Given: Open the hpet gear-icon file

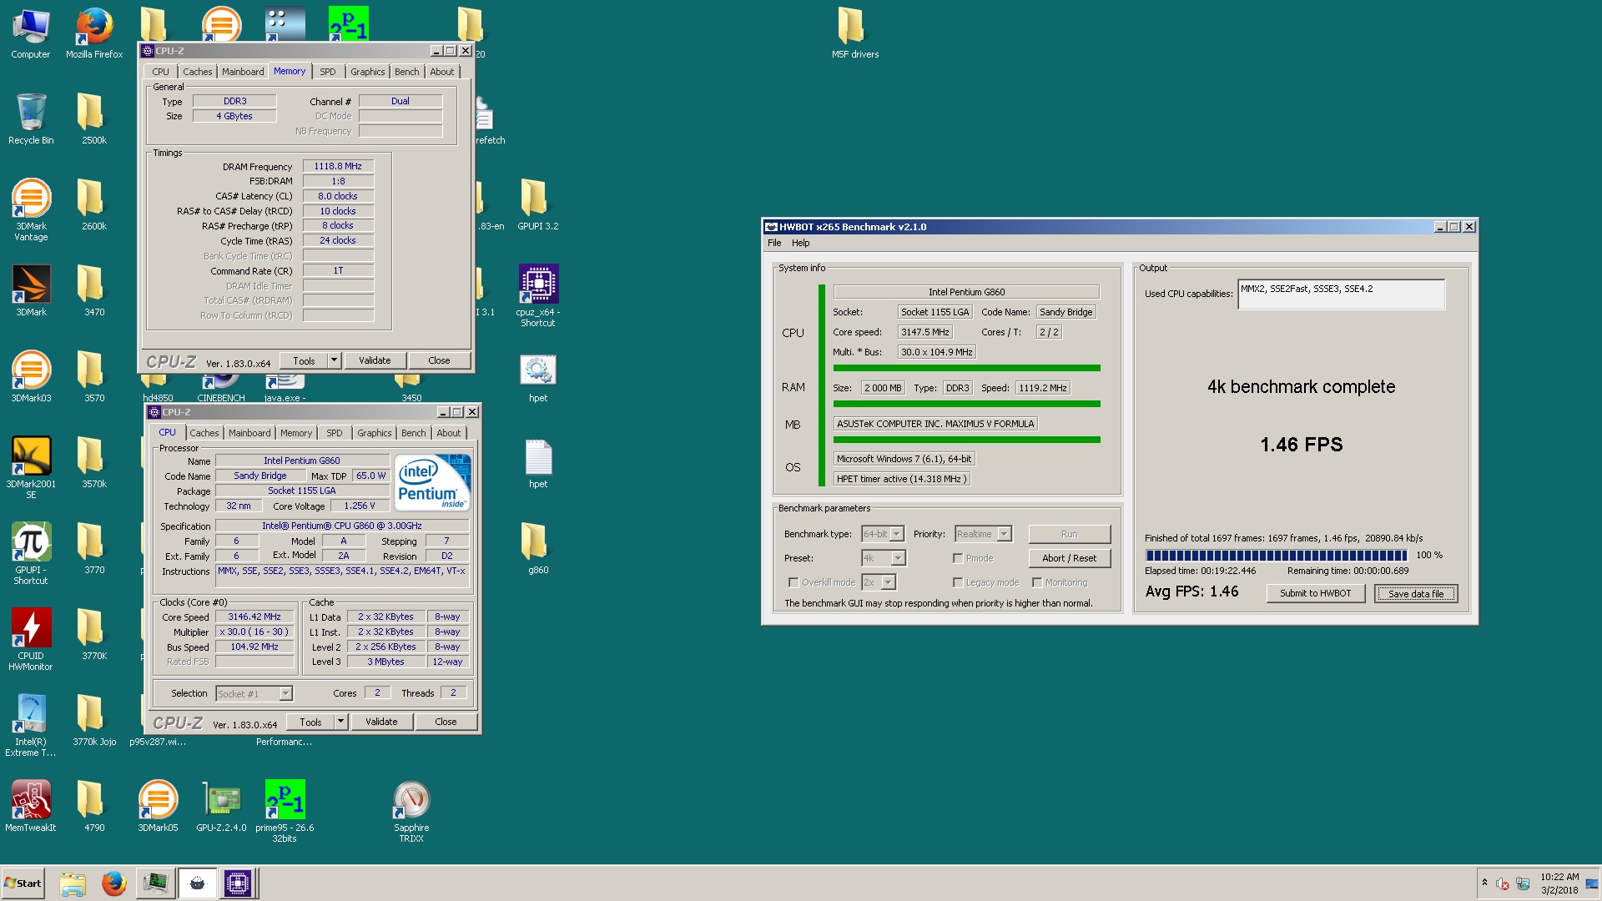Looking at the screenshot, I should click(x=538, y=376).
